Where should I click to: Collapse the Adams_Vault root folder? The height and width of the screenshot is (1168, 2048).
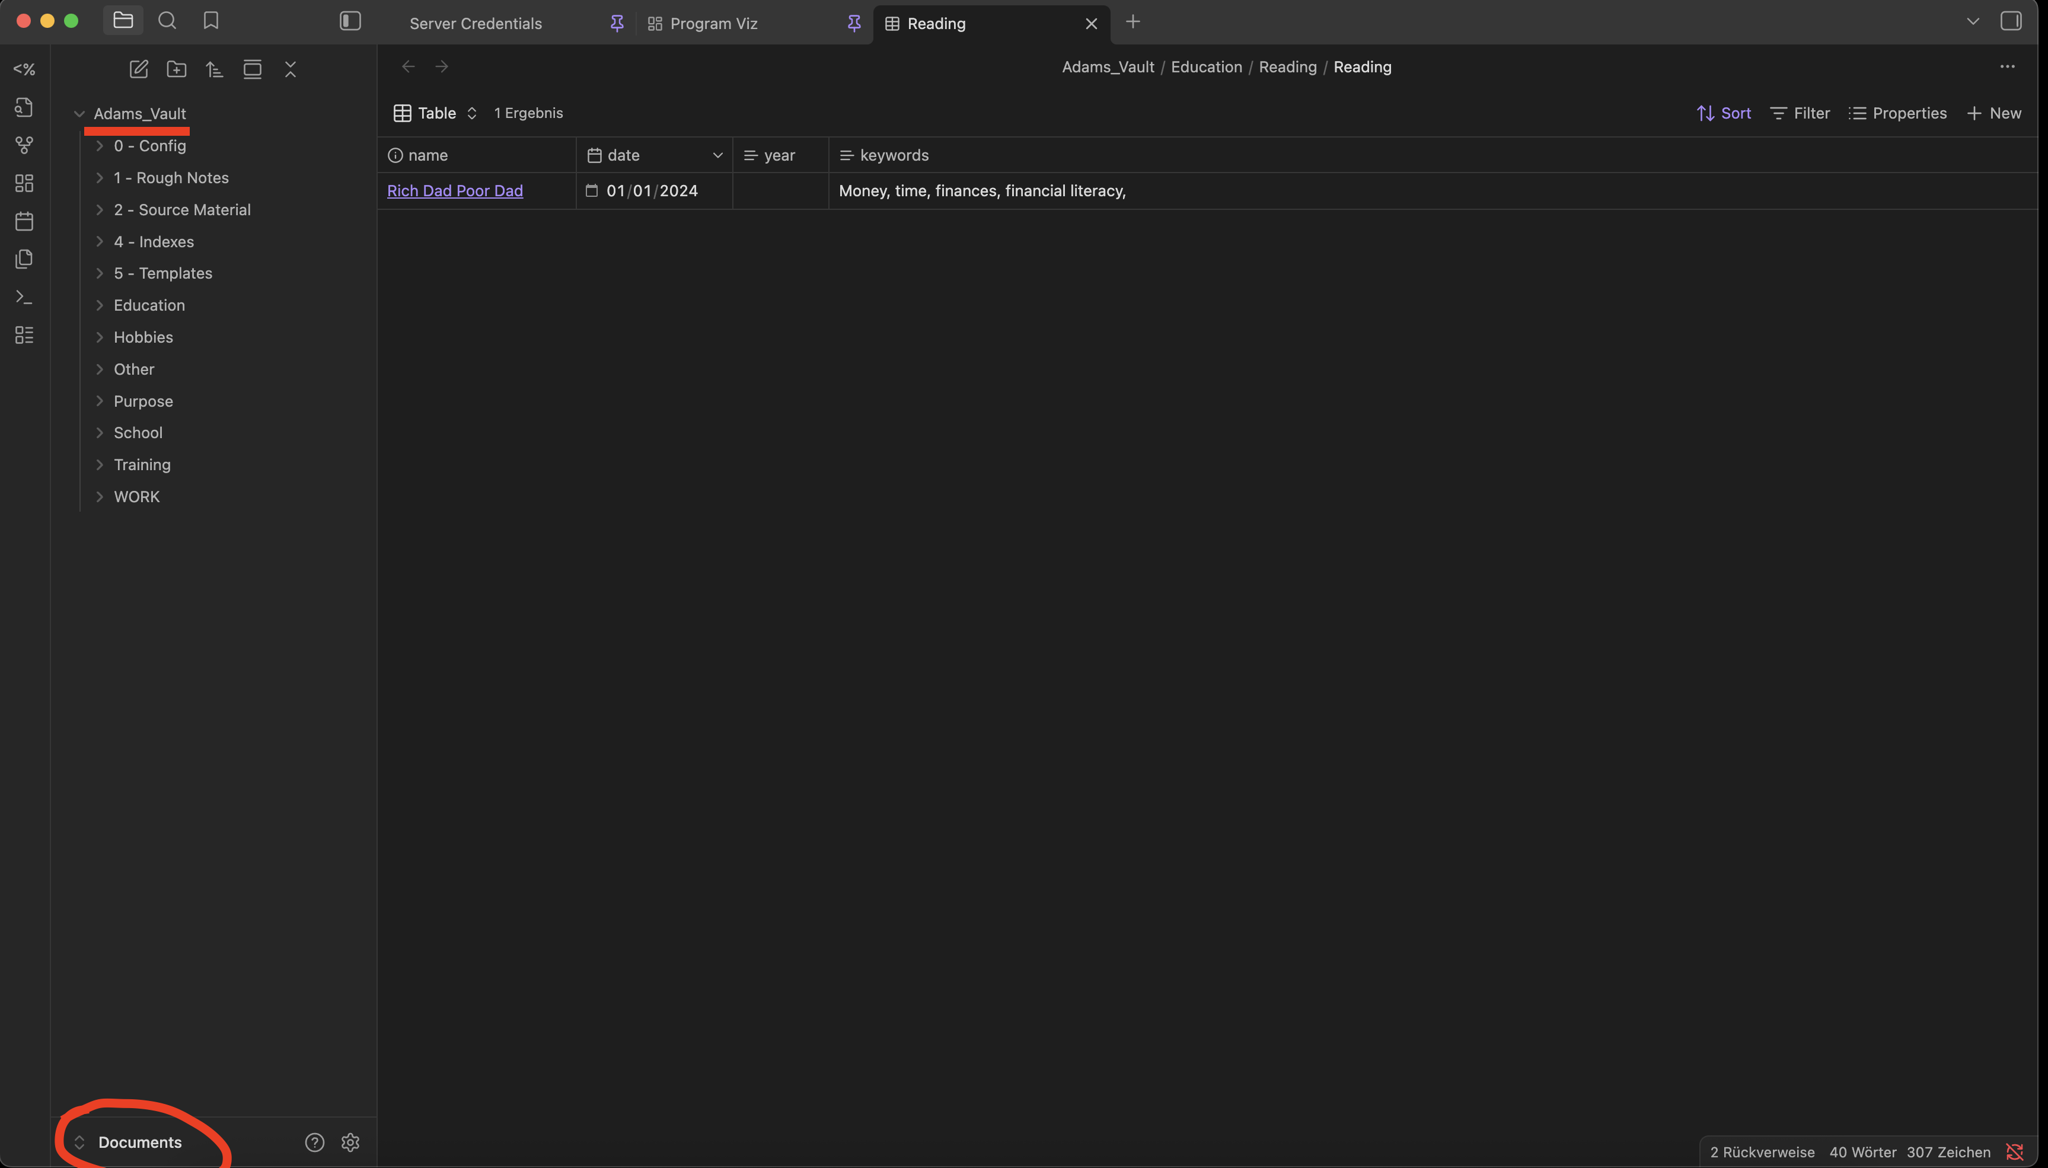click(79, 114)
